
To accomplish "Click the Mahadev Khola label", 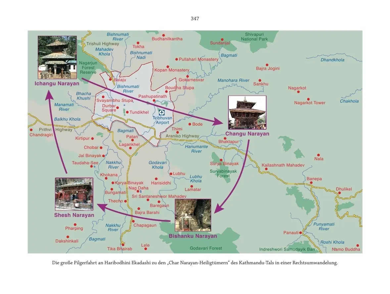I will point(104,52).
